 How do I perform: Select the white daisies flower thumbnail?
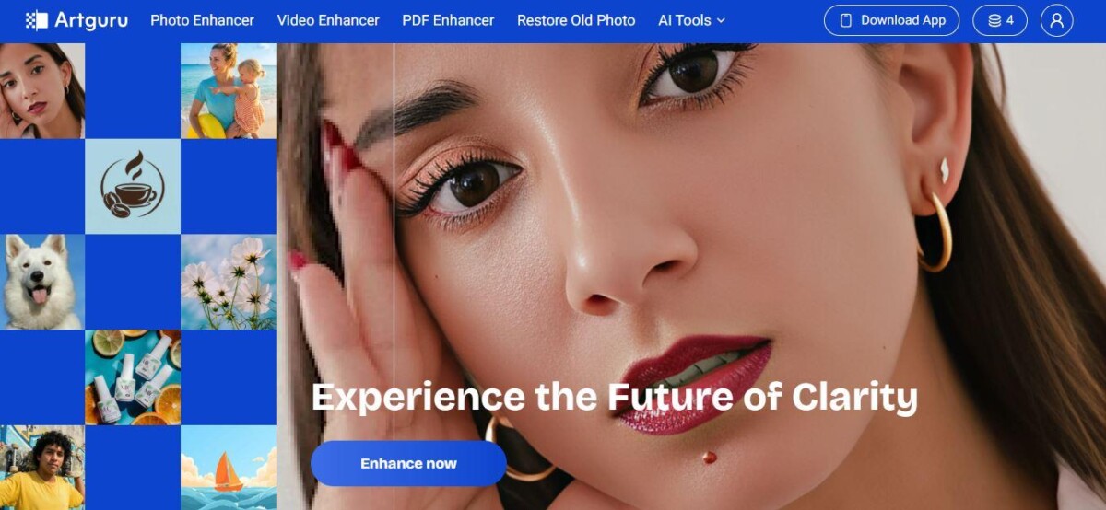pyautogui.click(x=228, y=282)
